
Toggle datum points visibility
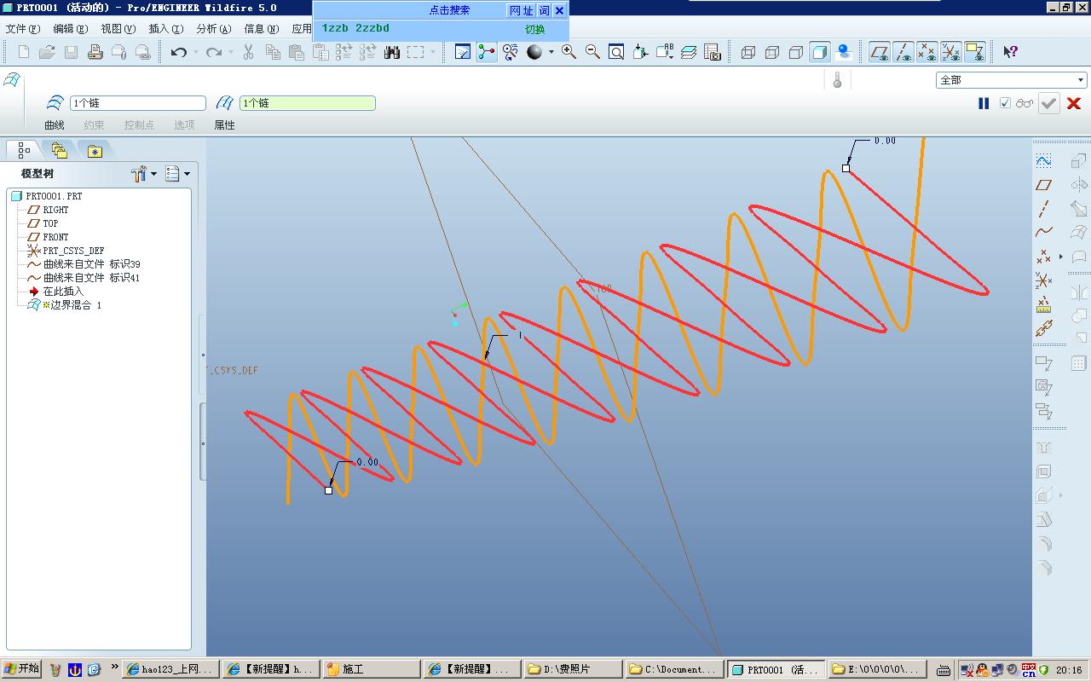pyautogui.click(x=927, y=52)
